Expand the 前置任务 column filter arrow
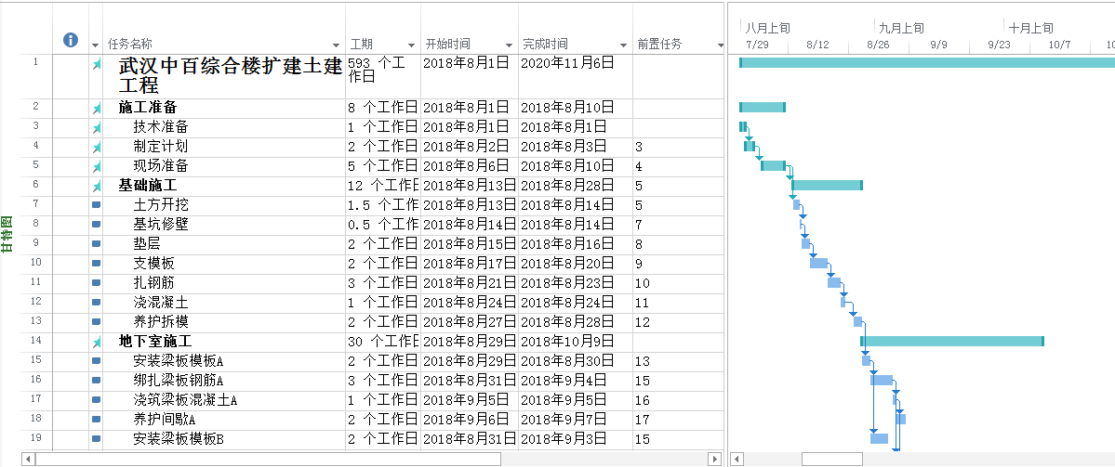The image size is (1115, 467). click(x=720, y=45)
